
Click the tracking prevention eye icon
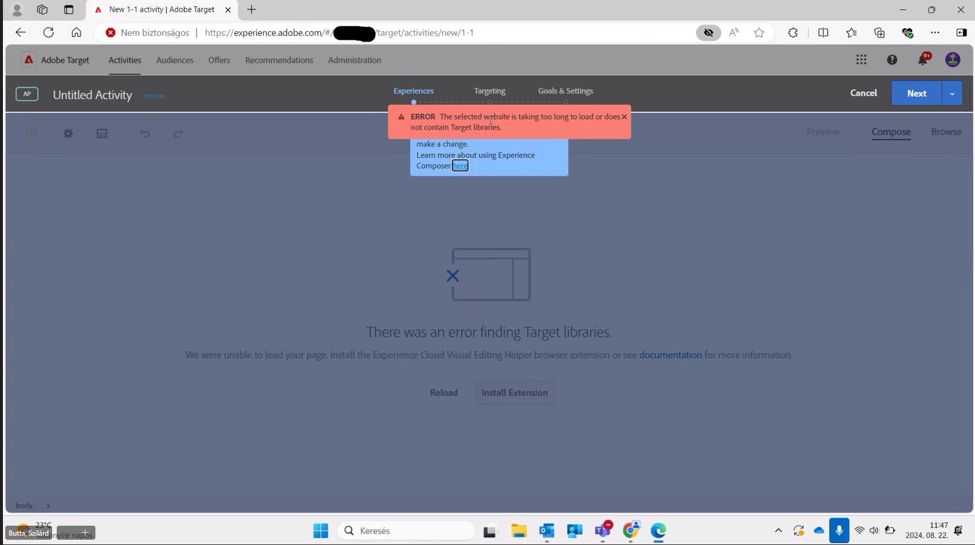(x=709, y=33)
